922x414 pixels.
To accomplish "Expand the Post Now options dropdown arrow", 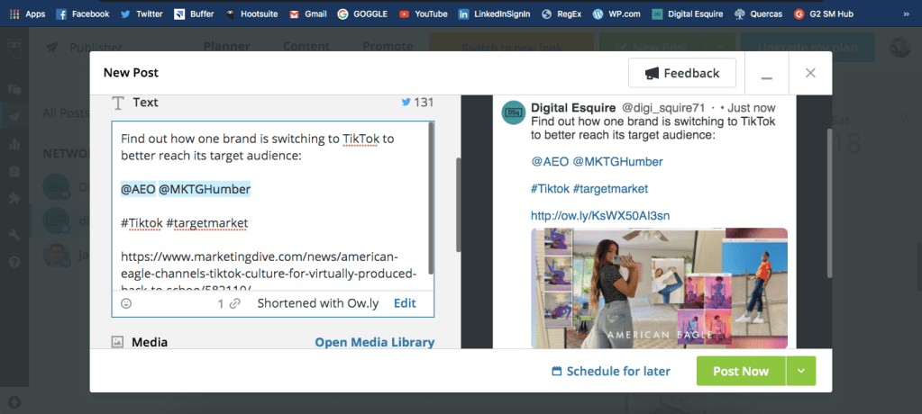I will pyautogui.click(x=800, y=371).
